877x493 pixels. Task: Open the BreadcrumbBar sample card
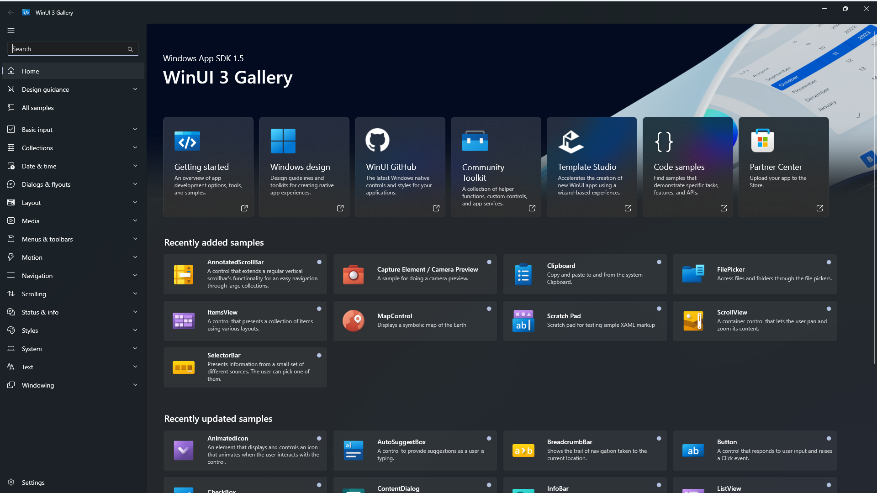[585, 450]
